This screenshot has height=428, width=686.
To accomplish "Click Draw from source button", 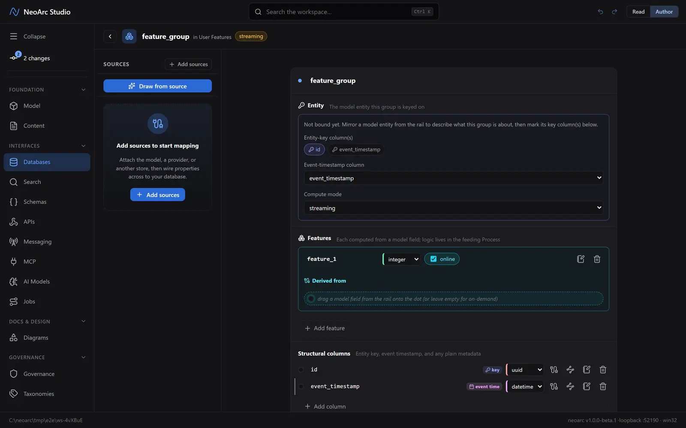I will click(157, 86).
